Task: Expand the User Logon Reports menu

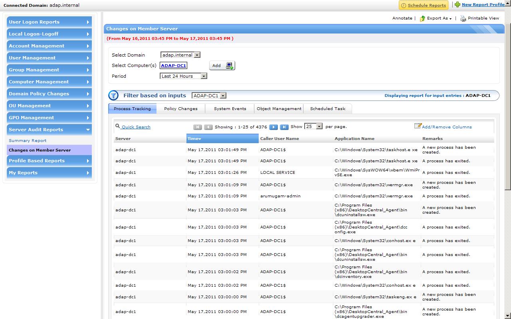Action: coord(49,22)
